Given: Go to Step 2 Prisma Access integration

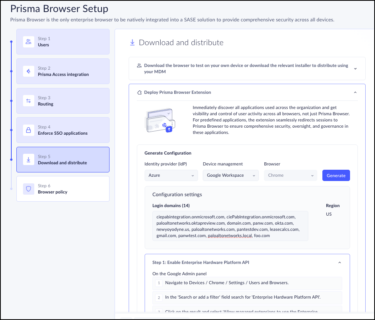Looking at the screenshot, I should click(63, 71).
